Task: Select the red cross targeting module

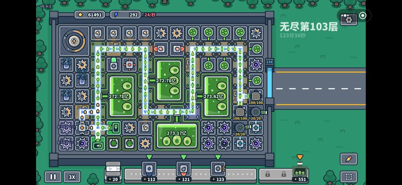Action: click(x=130, y=65)
